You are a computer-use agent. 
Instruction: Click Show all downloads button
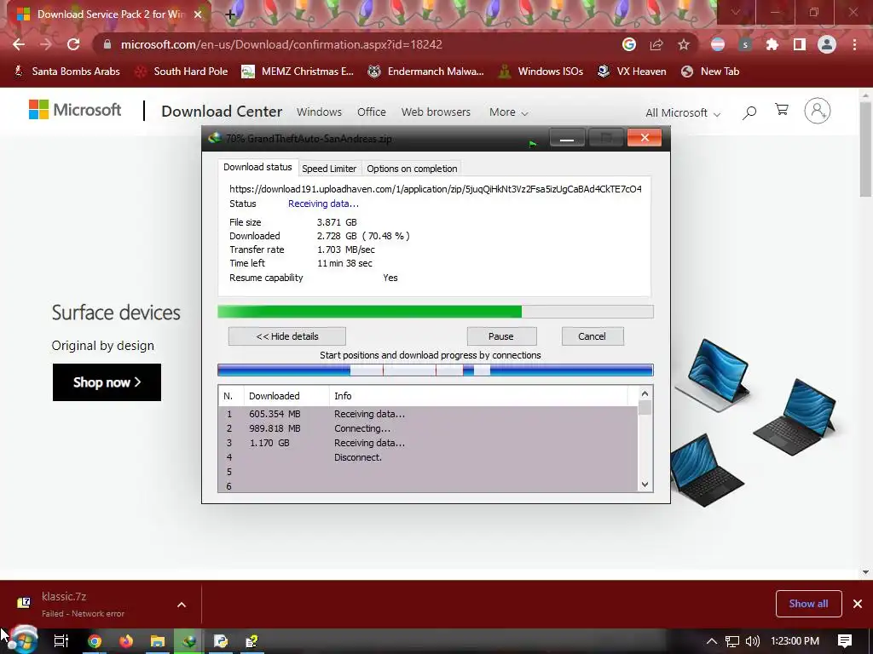(808, 604)
